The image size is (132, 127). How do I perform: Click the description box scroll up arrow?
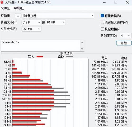[82, 43]
